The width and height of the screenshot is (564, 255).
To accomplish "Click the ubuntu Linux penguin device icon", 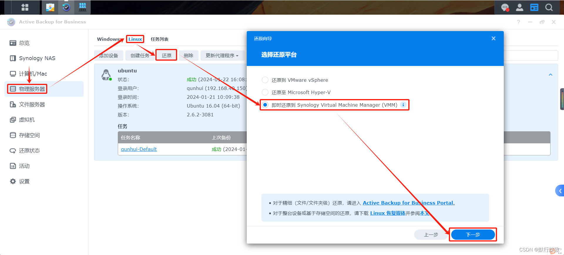I will click(106, 75).
